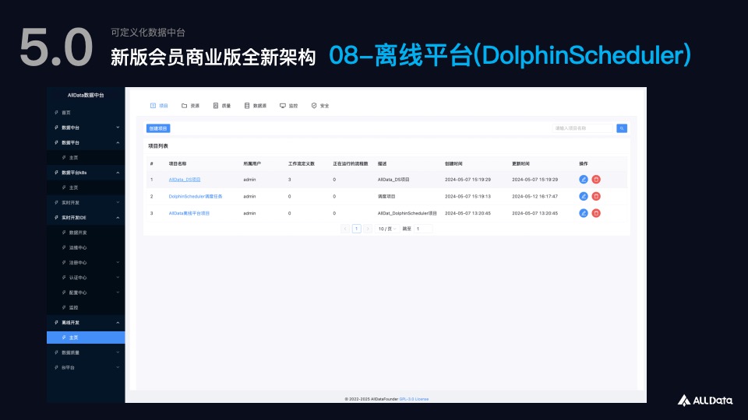Click the 创建项目 button
Viewport: 748px width, 420px height.
(x=158, y=128)
